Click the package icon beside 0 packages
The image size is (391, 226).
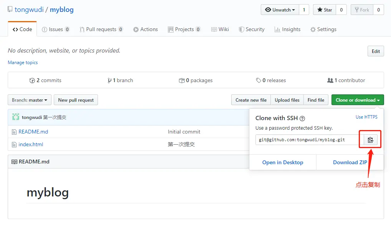[182, 81]
